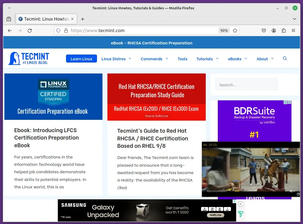Close the Tecmint tab

tap(72, 19)
